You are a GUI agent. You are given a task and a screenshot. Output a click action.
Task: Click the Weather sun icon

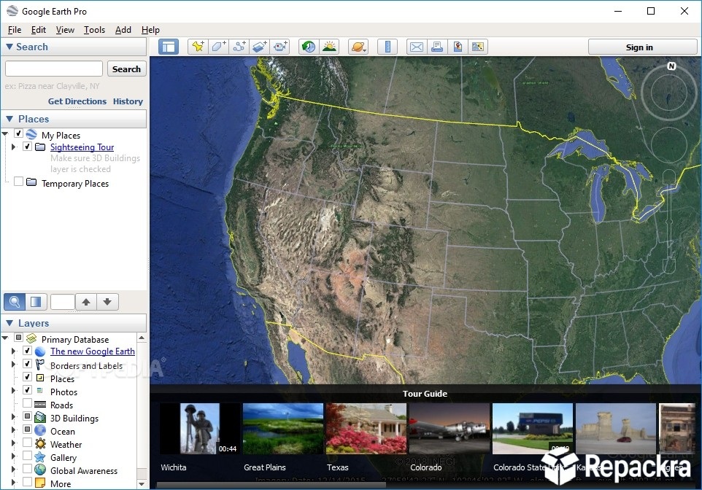(40, 444)
